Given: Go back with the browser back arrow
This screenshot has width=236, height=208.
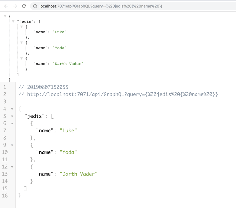Looking at the screenshot, I should 6,6.
